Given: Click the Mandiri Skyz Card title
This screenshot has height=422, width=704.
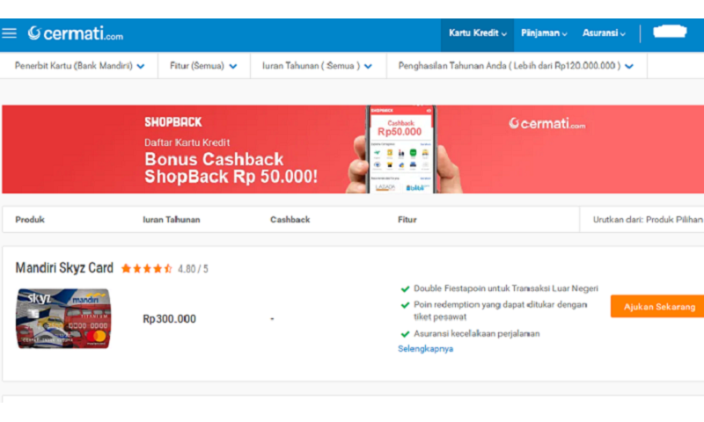Looking at the screenshot, I should pyautogui.click(x=64, y=268).
